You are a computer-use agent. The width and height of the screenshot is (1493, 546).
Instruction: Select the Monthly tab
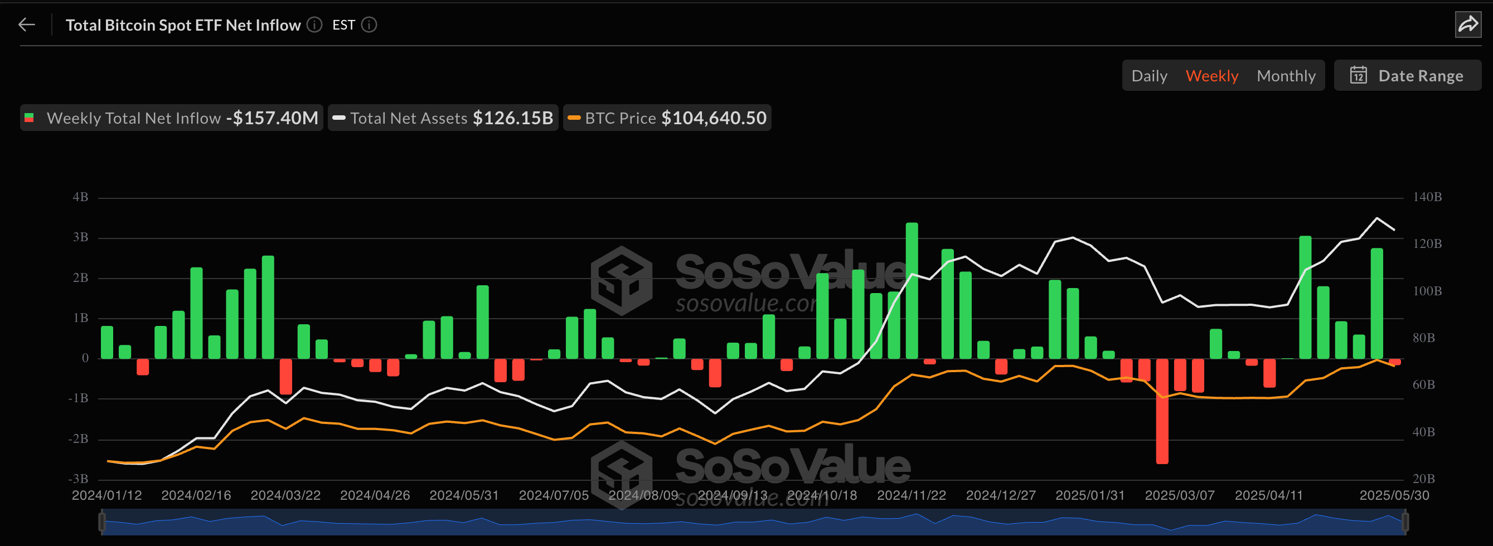point(1286,76)
